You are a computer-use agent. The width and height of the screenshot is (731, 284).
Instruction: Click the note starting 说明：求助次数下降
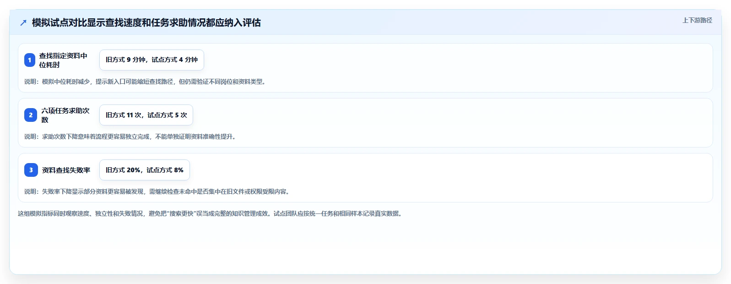131,137
